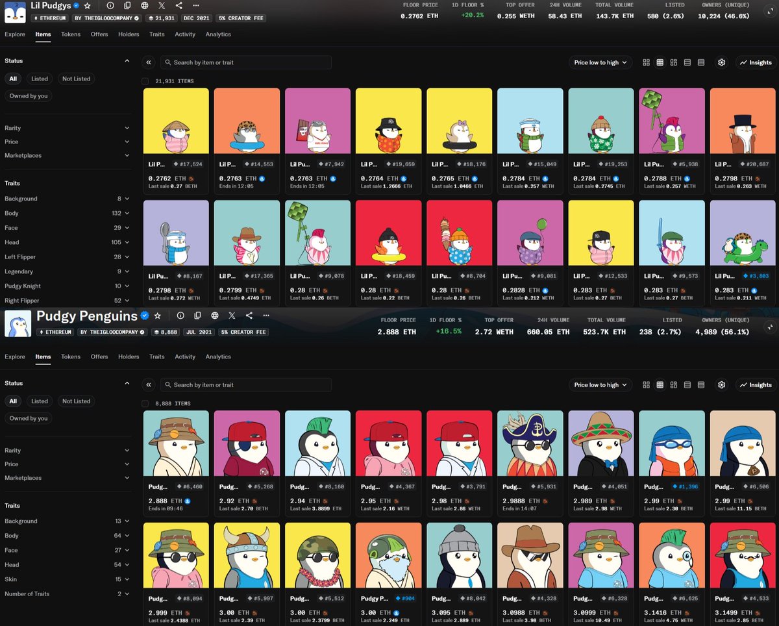Open the info icon beside Lil Pudgys title
The image size is (779, 626).
click(x=110, y=5)
